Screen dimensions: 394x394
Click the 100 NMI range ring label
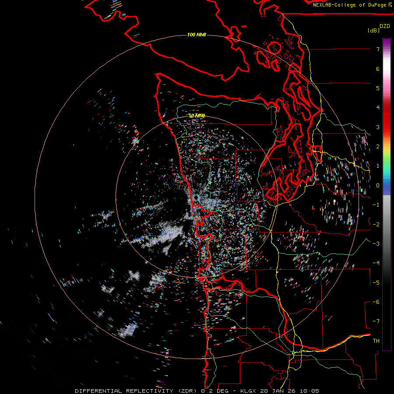197,35
